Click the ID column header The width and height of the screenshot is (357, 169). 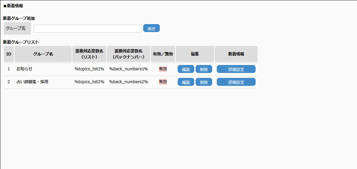[x=9, y=54]
